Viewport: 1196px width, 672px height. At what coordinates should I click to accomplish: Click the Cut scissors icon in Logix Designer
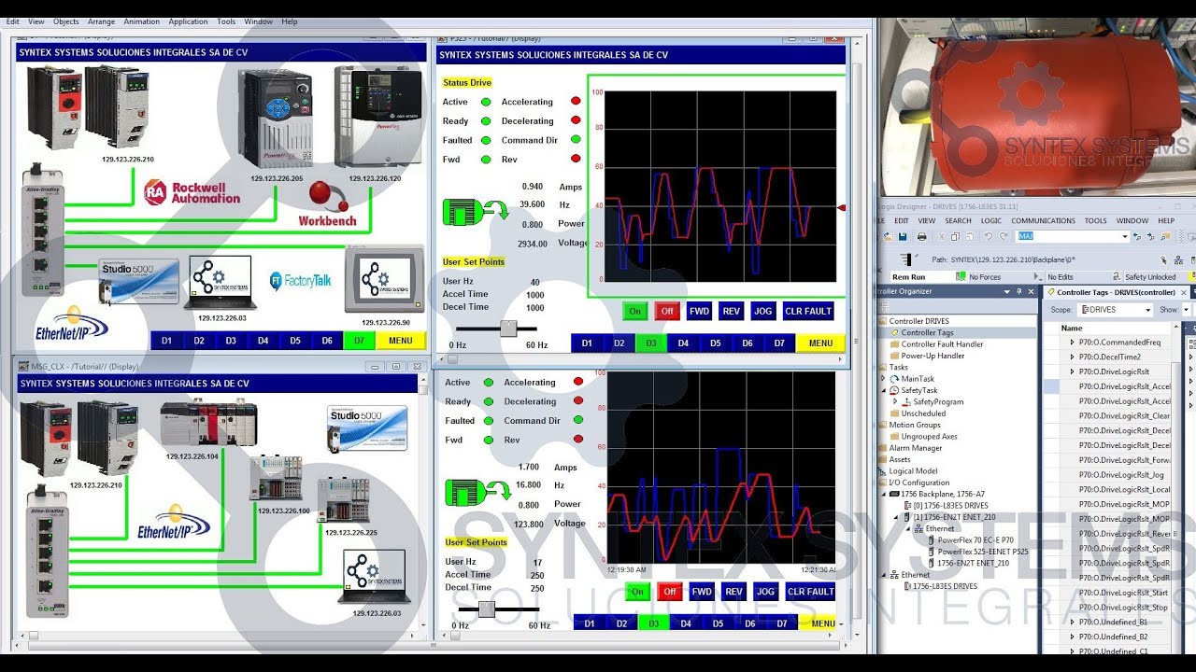pos(942,237)
